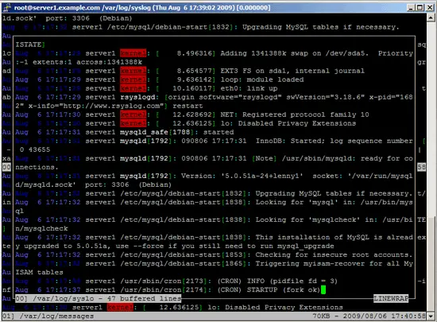Click the 'mysqld_safe[1788]: started' line
The image size is (437, 322).
coord(125,132)
